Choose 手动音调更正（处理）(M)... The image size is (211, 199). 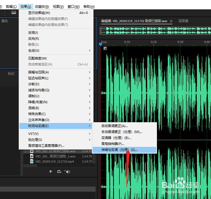coord(124,132)
